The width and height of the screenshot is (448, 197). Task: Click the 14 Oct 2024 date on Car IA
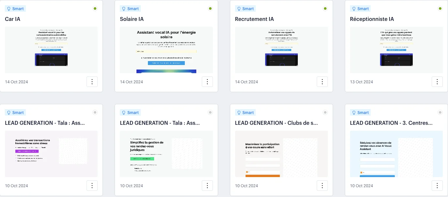pyautogui.click(x=16, y=82)
